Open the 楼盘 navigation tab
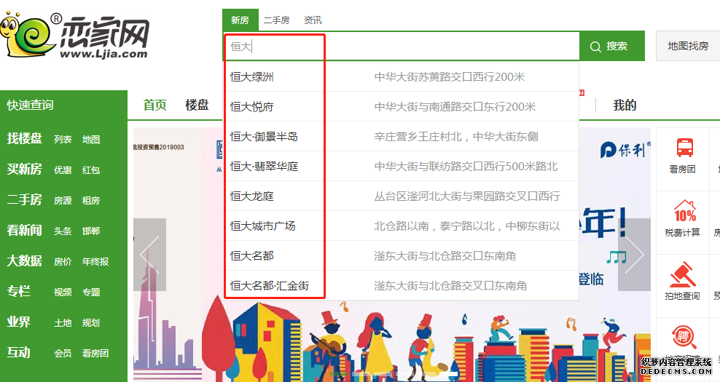720x382 pixels. coord(197,105)
